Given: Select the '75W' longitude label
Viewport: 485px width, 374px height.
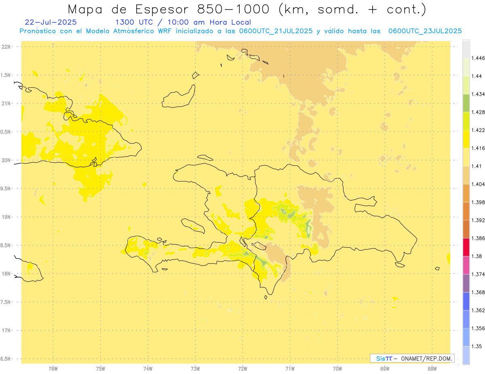Looking at the screenshot, I should (101, 369).
